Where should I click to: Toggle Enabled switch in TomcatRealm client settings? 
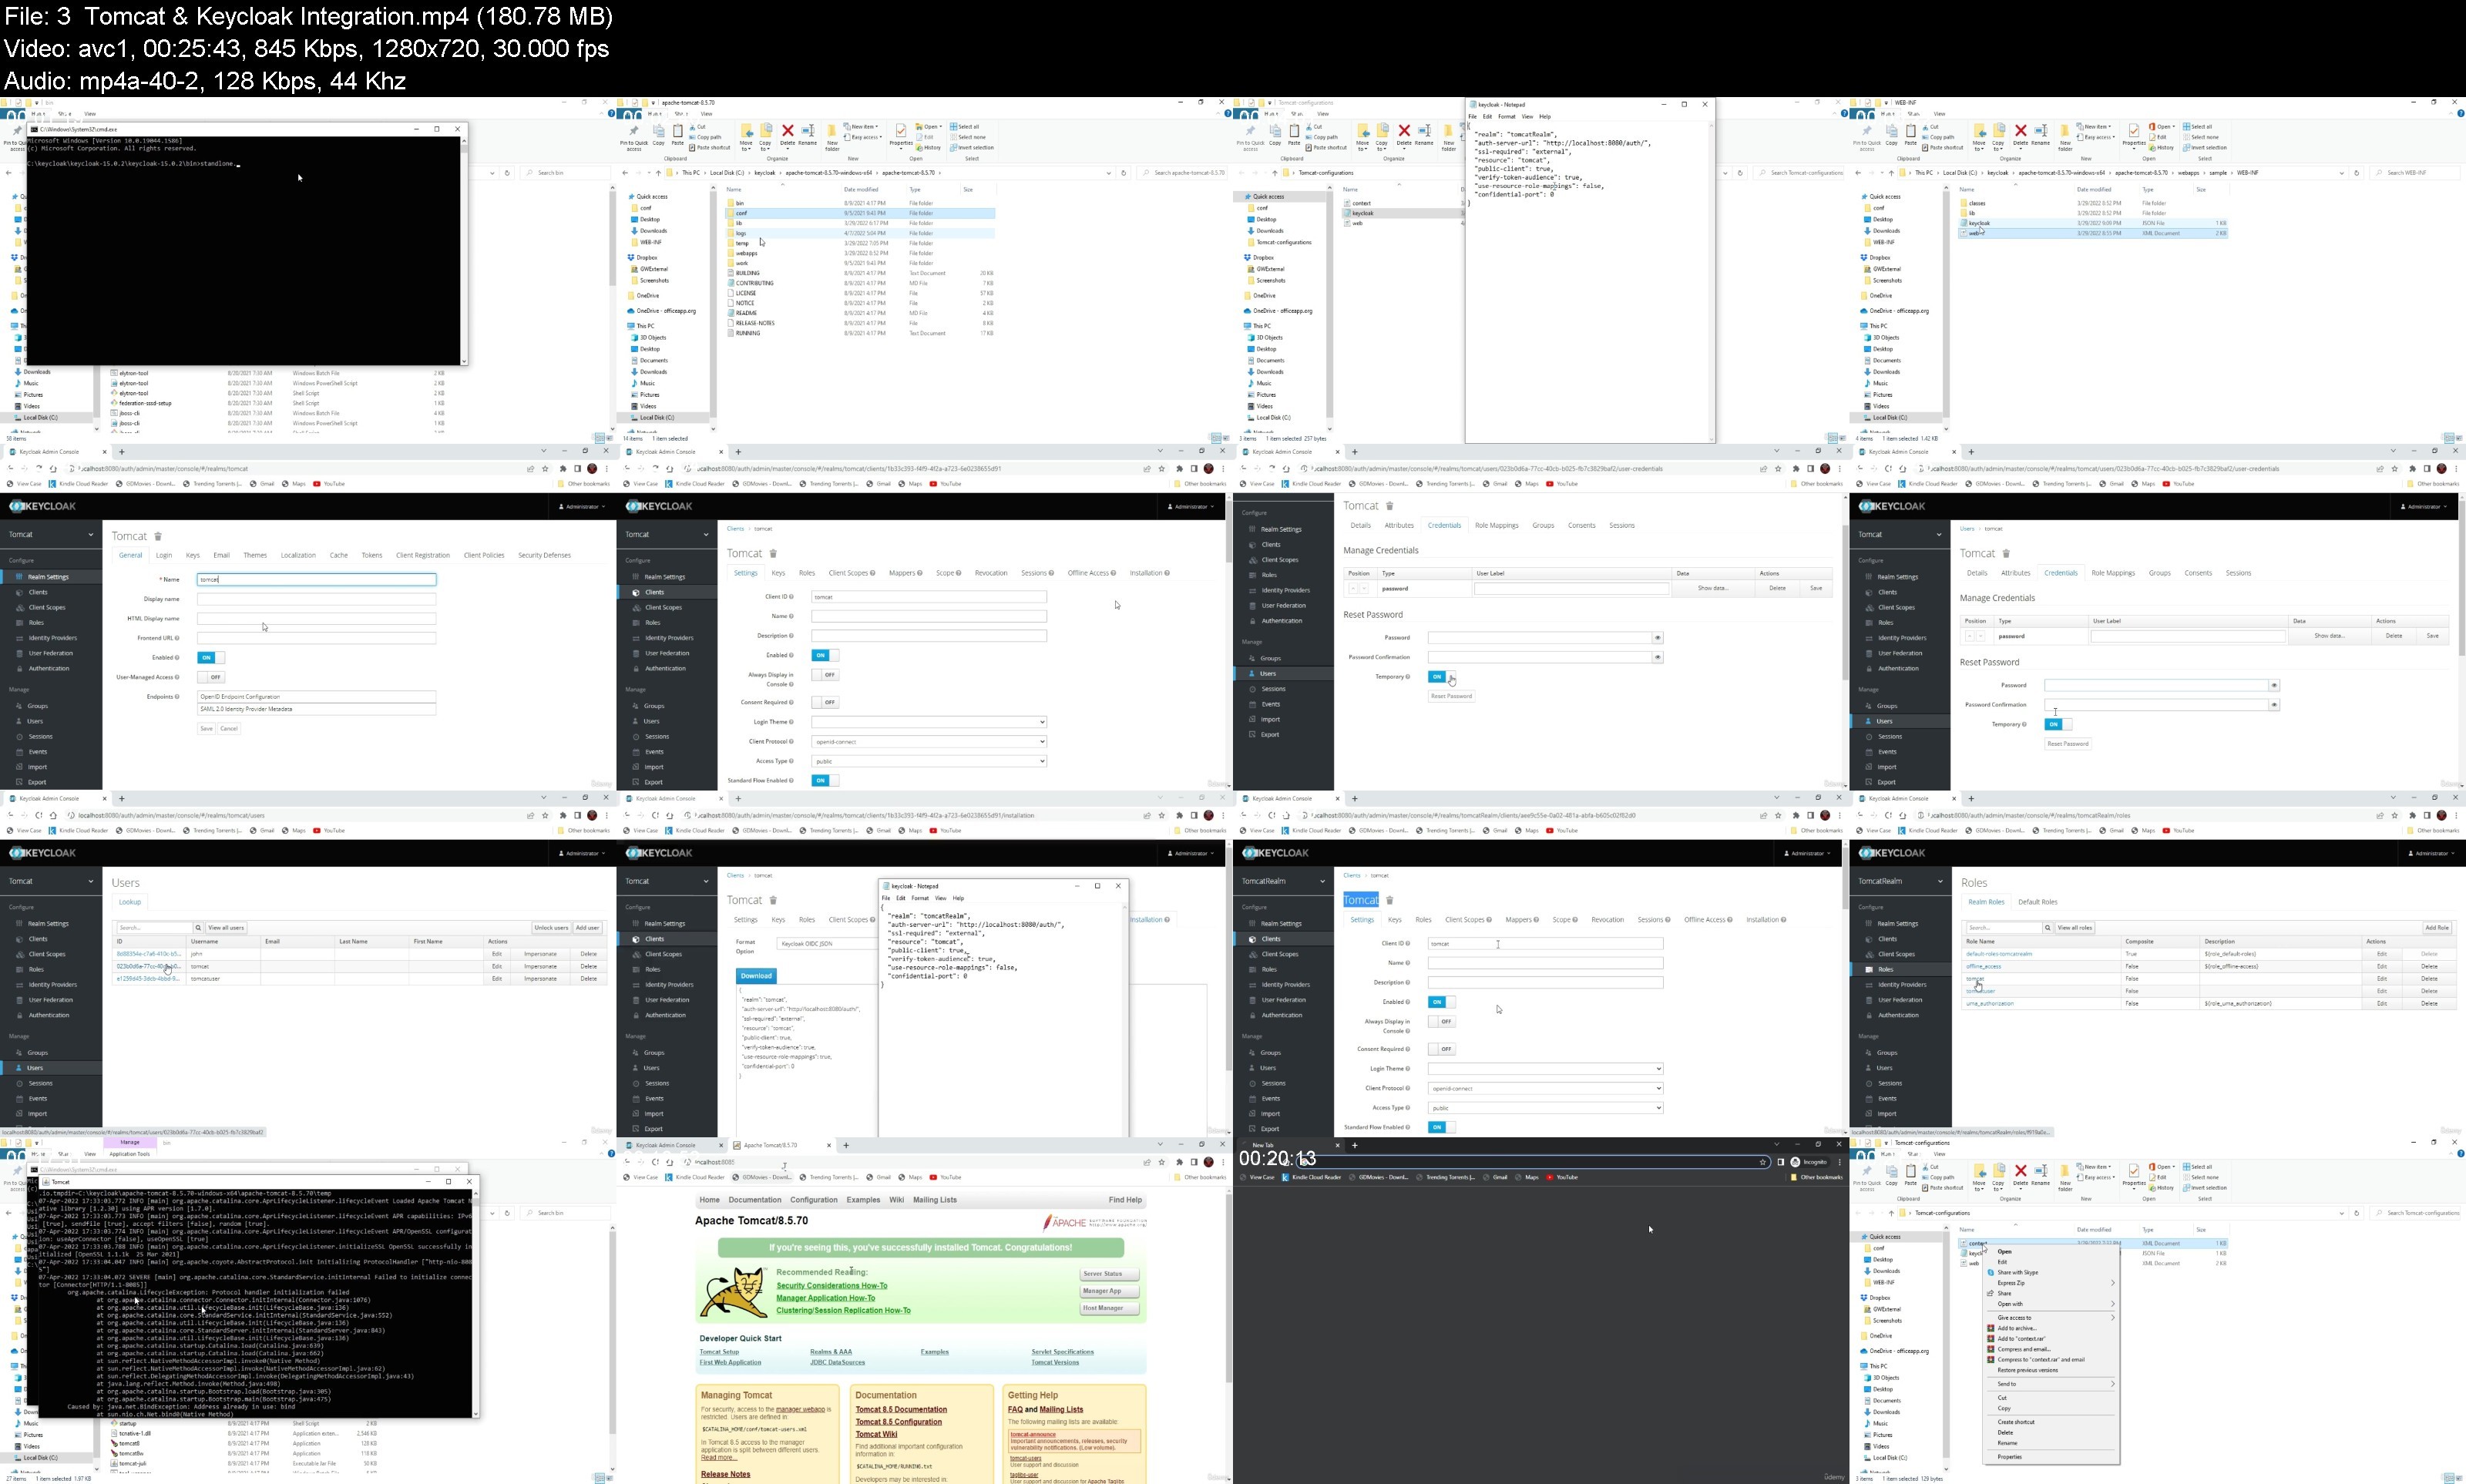[1441, 1002]
